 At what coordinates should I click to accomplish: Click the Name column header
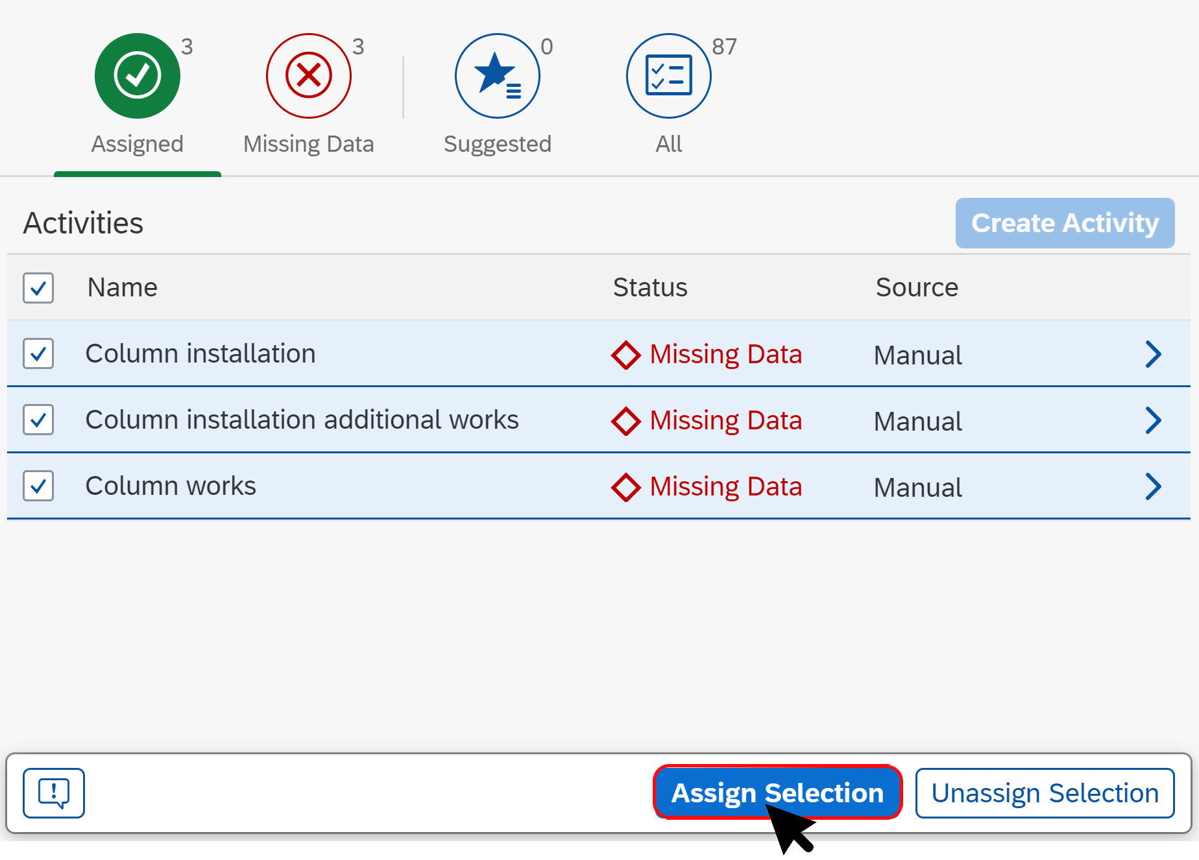[x=123, y=287]
